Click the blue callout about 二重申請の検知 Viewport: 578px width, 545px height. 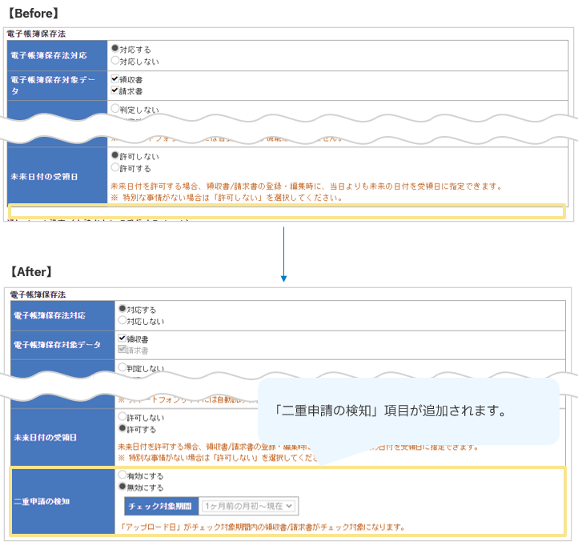point(407,411)
